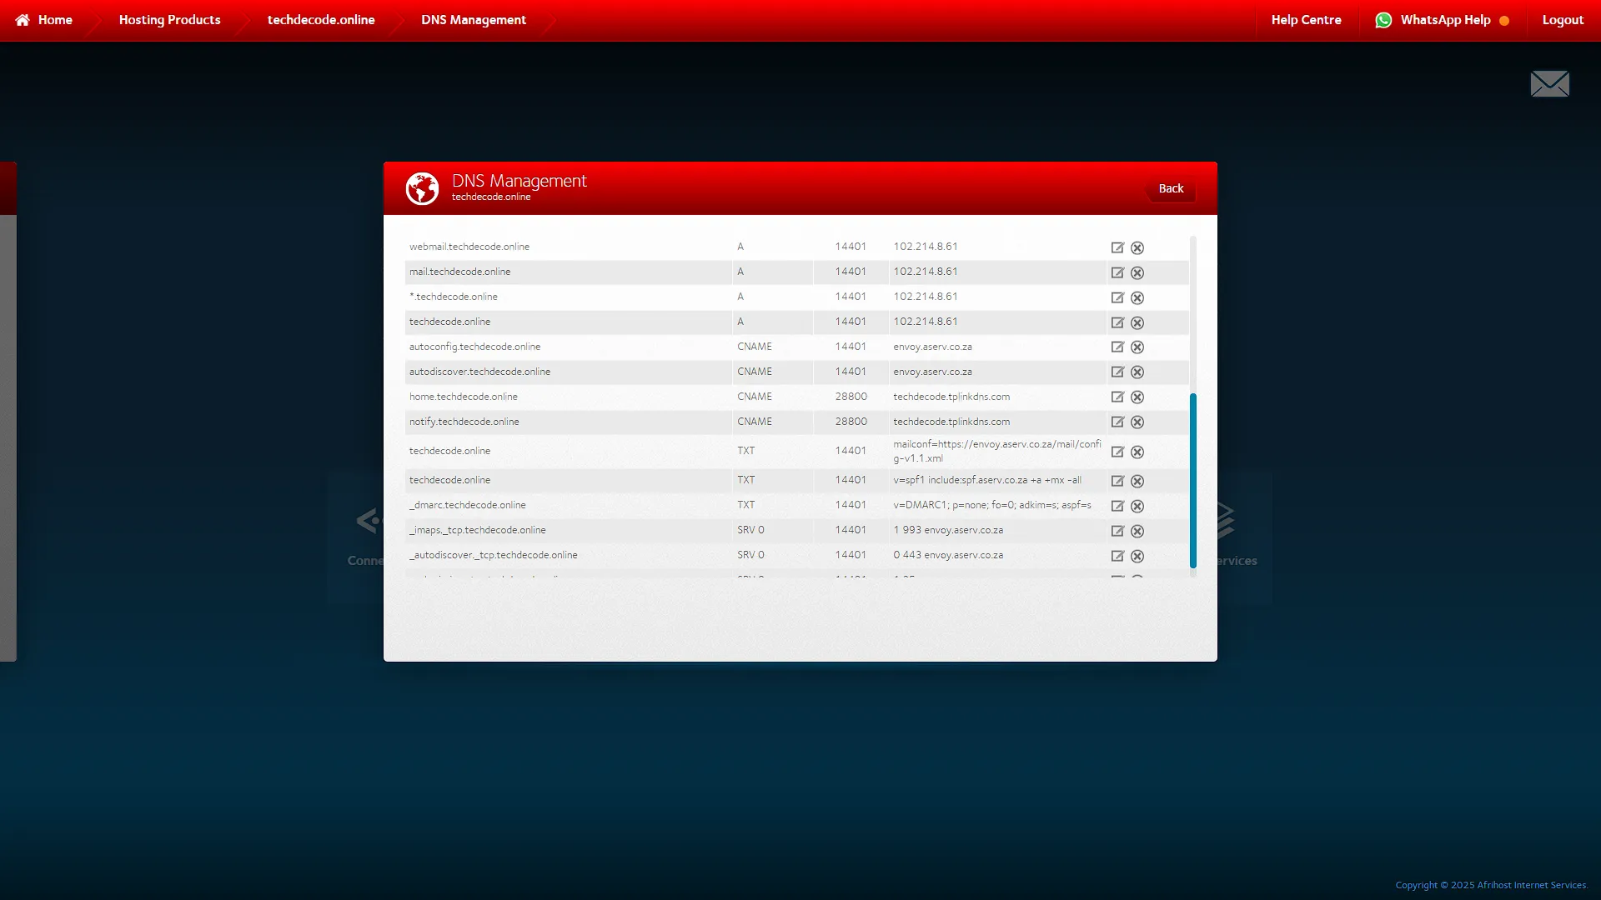Edit the autoconfig.techdecode.online CNAME record
Image resolution: width=1601 pixels, height=900 pixels.
[1117, 347]
